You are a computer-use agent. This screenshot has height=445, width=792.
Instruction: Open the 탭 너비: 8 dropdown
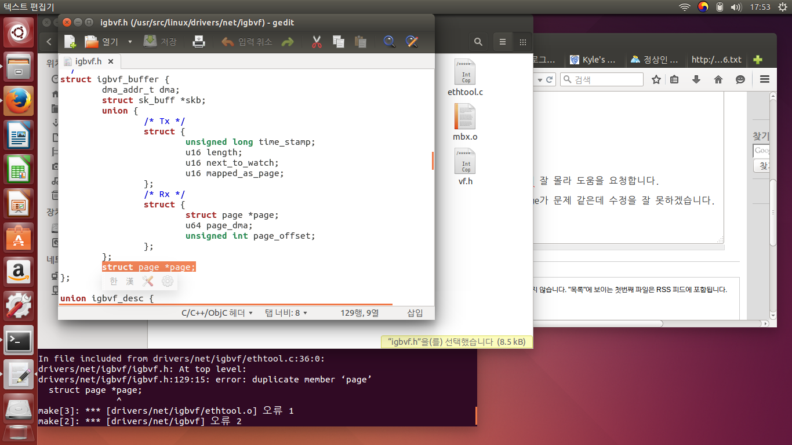tap(286, 313)
